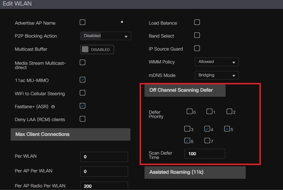
Task: Uncheck Defer Priority 4
Action: pos(207,129)
